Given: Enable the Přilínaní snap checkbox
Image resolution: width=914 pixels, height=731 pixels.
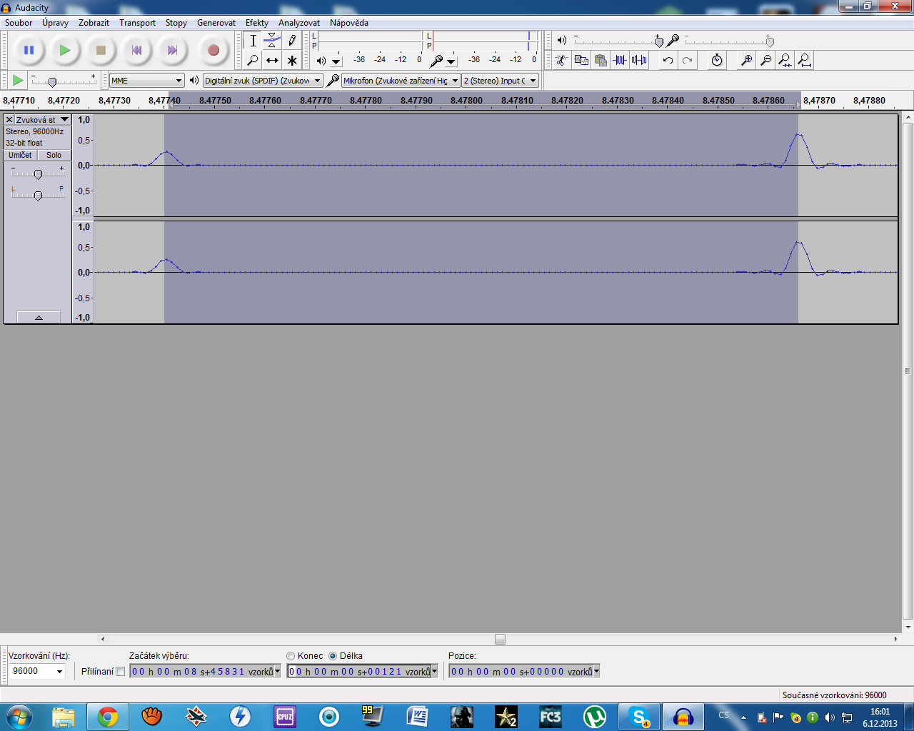Looking at the screenshot, I should [120, 672].
